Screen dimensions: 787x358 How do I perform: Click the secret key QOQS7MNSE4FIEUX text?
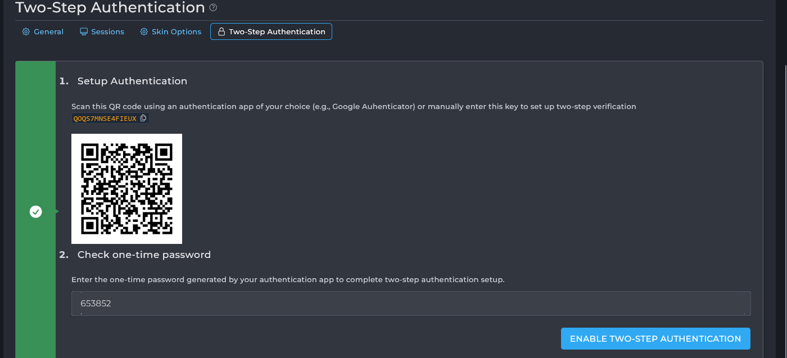click(x=105, y=119)
